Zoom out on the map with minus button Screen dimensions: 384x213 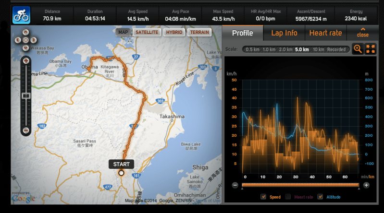pos(26,130)
